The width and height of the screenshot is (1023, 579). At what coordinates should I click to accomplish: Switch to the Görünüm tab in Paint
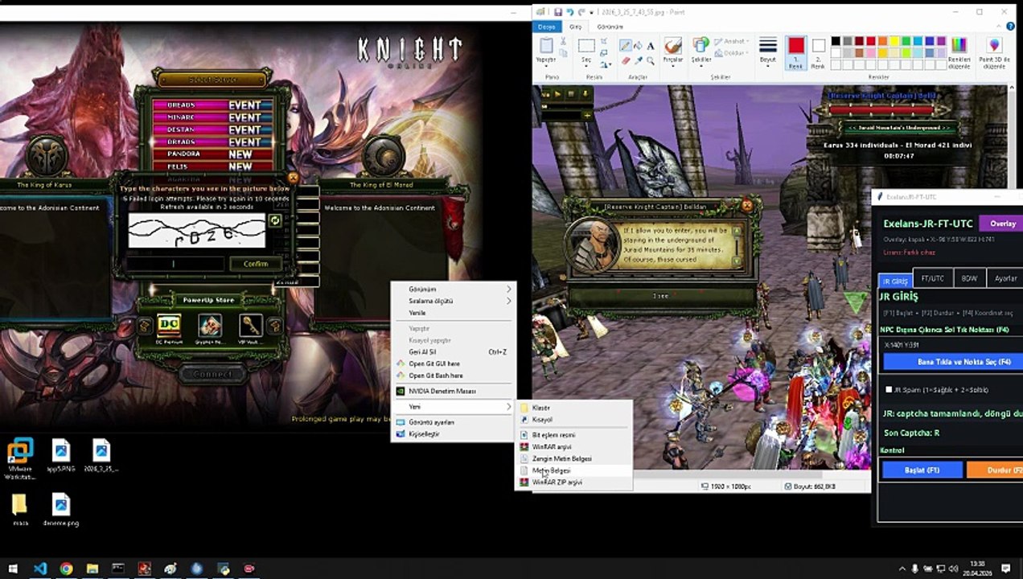(610, 27)
